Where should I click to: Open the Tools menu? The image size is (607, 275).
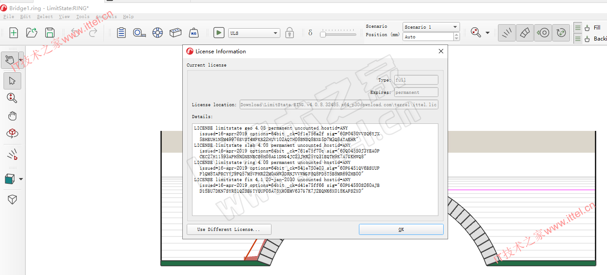point(83,17)
